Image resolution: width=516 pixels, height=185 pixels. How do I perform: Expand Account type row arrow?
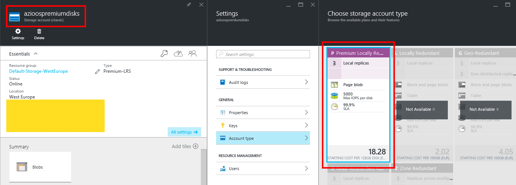pos(306,138)
